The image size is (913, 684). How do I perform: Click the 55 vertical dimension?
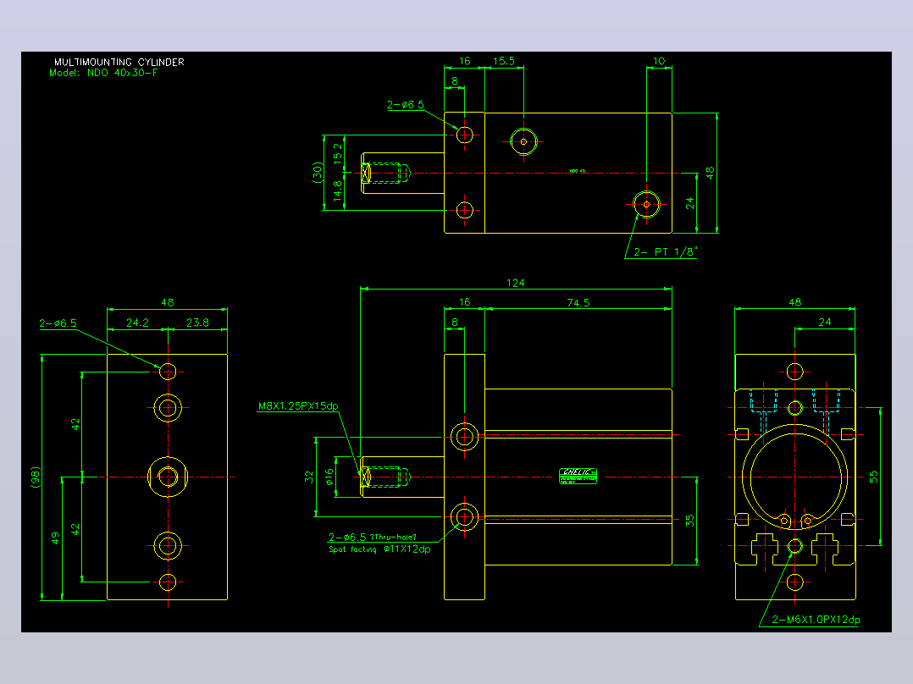tap(873, 477)
